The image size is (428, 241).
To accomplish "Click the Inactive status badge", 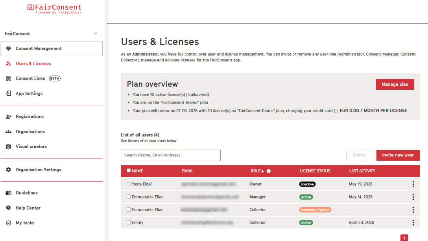I will tap(307, 184).
